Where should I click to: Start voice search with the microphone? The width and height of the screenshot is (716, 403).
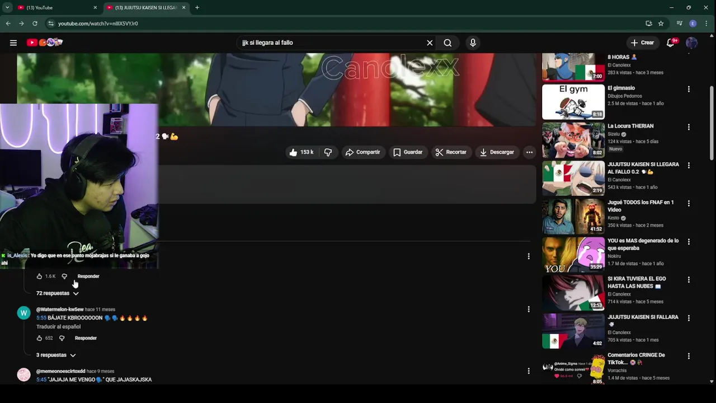click(x=473, y=43)
